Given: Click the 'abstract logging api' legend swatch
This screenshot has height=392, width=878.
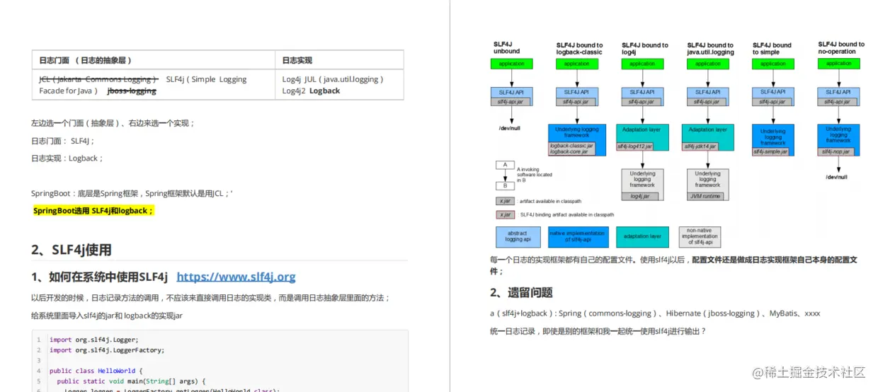Looking at the screenshot, I should click(x=518, y=236).
